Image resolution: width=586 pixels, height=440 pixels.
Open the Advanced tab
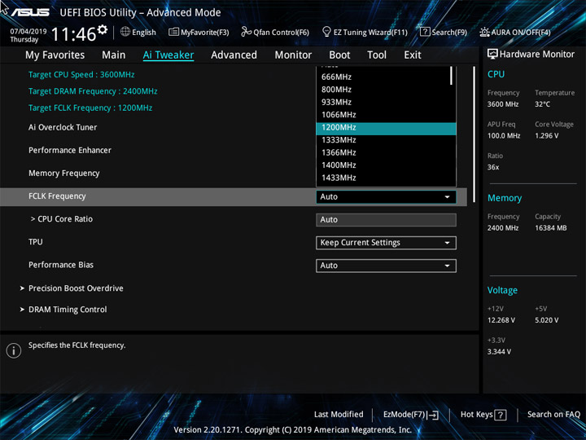pyautogui.click(x=234, y=55)
